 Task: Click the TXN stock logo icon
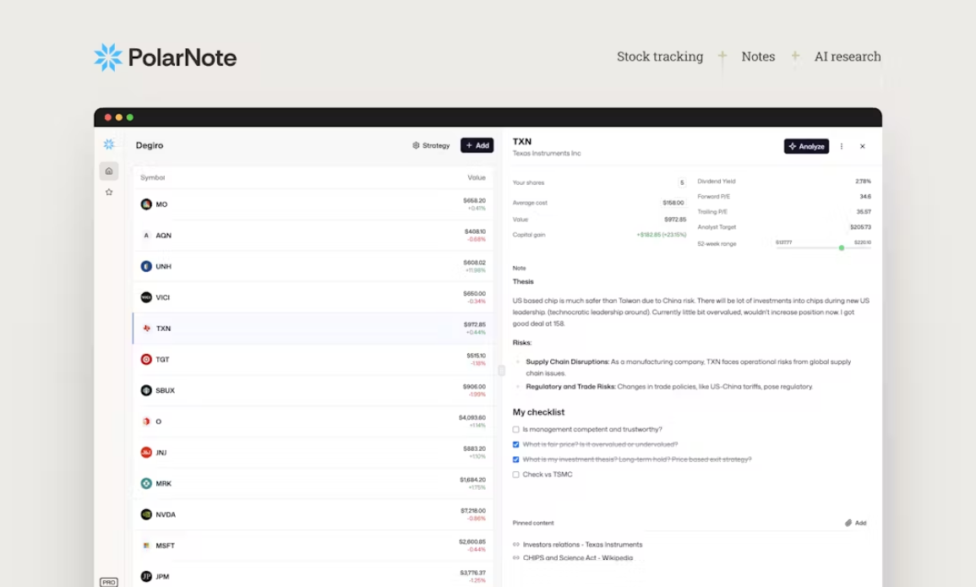pos(147,329)
